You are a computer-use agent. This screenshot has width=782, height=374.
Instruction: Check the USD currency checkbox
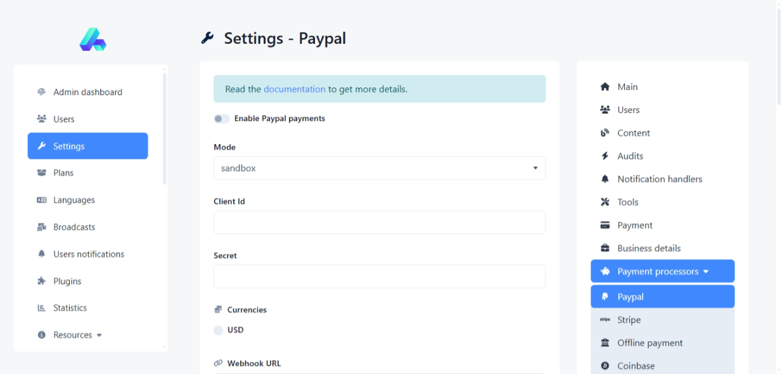pyautogui.click(x=218, y=330)
